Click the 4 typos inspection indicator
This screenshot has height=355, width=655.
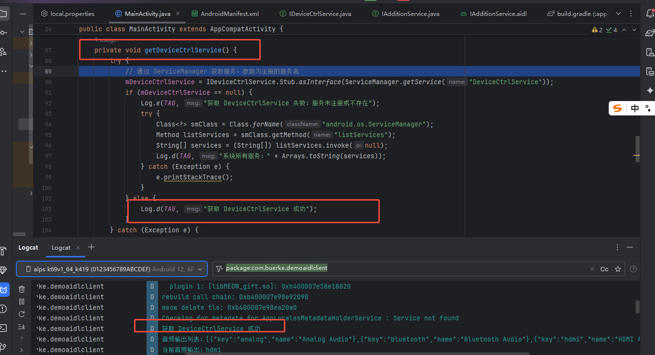point(612,30)
